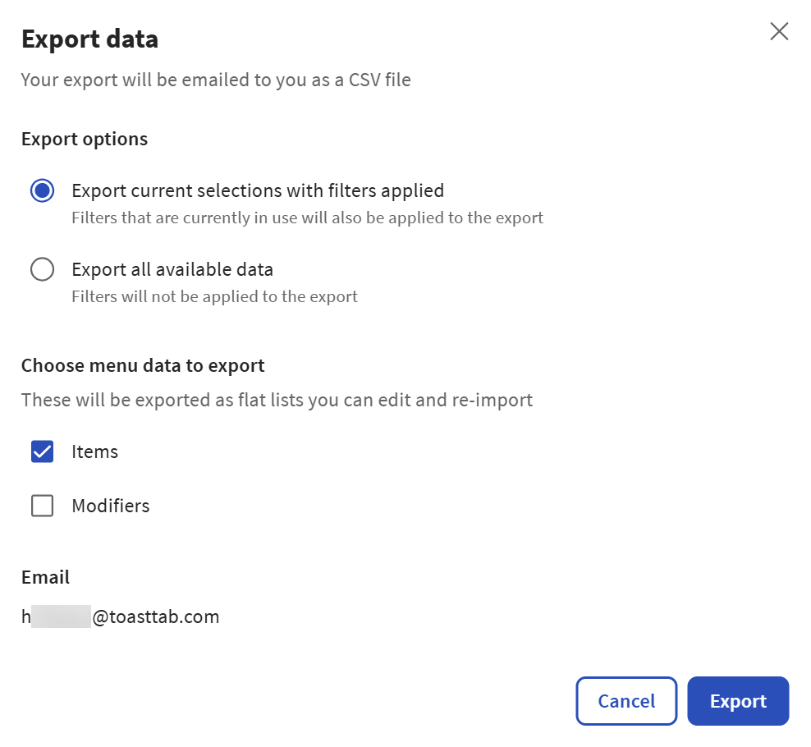Click the "Modifiers" label text
This screenshot has width=811, height=747.
(111, 506)
